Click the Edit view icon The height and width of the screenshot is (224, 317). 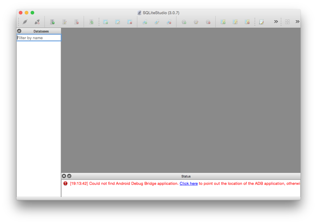[235, 22]
